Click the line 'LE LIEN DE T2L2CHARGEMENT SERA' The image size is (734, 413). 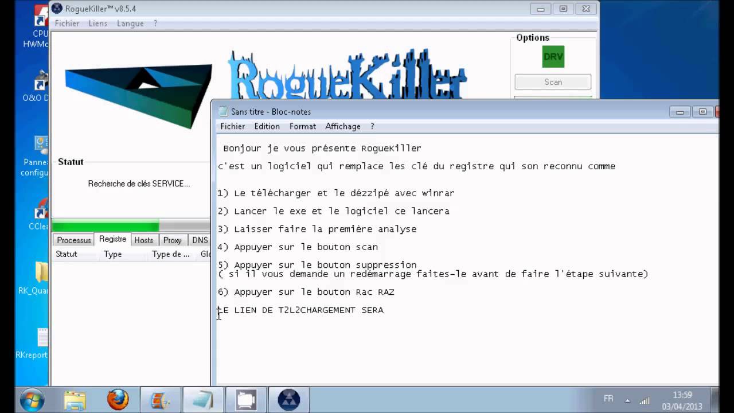tap(300, 310)
